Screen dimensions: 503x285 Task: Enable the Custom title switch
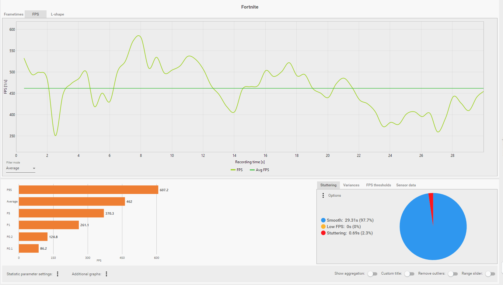(409, 274)
